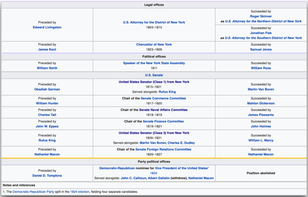Select the U.S. Senate header link
Image resolution: width=308 pixels, height=197 pixels.
point(154,75)
